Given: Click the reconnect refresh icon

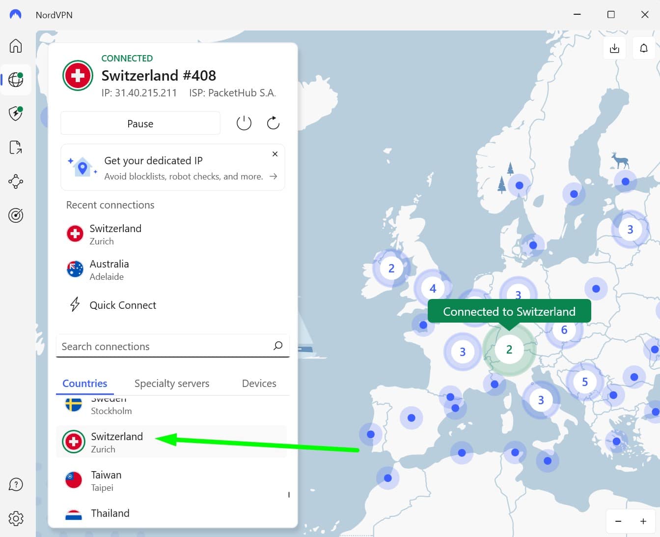Looking at the screenshot, I should (x=273, y=123).
